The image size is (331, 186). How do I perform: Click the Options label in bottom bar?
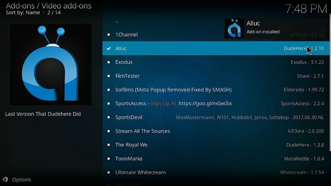[x=22, y=180]
